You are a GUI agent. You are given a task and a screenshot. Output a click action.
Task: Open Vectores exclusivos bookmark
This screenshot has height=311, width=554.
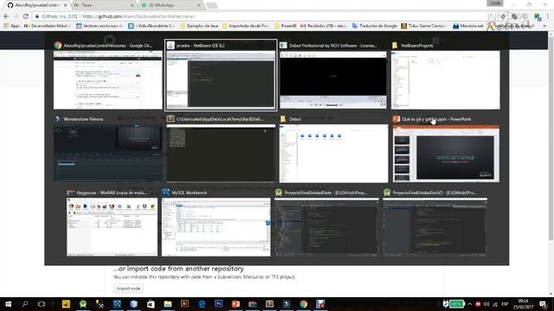click(x=100, y=26)
